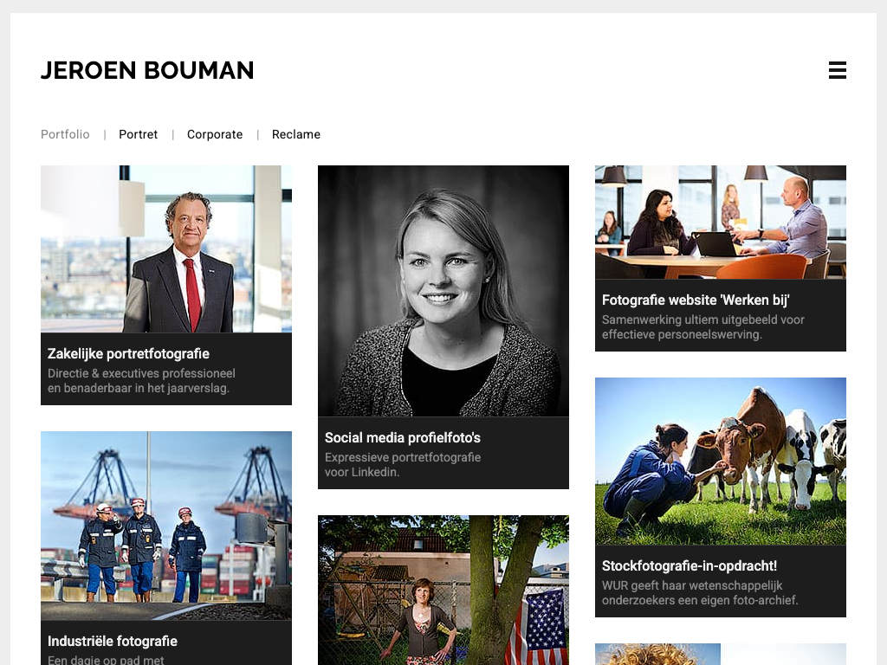
Task: Open the office meeting photo
Action: (x=721, y=222)
